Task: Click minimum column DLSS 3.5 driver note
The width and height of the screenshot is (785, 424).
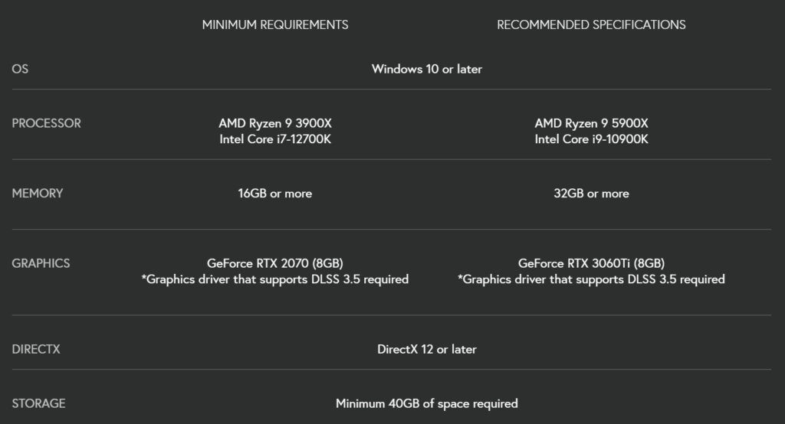Action: (275, 279)
